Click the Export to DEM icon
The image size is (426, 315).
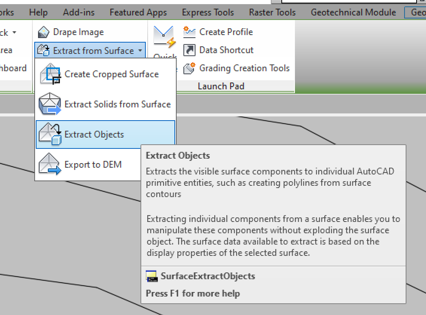point(50,164)
